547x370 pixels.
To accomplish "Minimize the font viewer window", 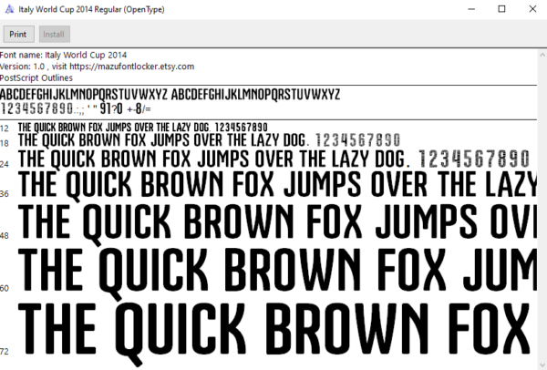I will [x=471, y=9].
